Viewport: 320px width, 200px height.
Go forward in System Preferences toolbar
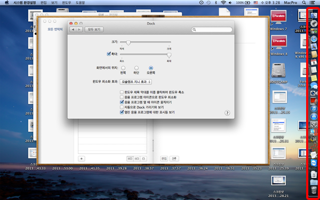pos(79,29)
